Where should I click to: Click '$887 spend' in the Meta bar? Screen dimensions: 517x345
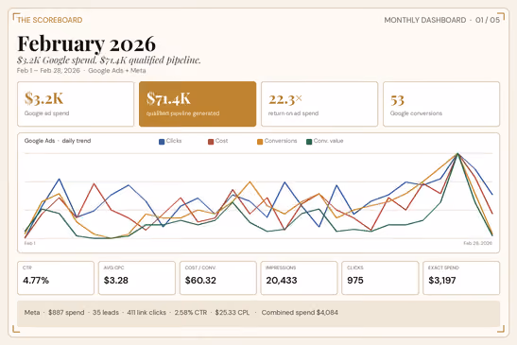(66, 312)
